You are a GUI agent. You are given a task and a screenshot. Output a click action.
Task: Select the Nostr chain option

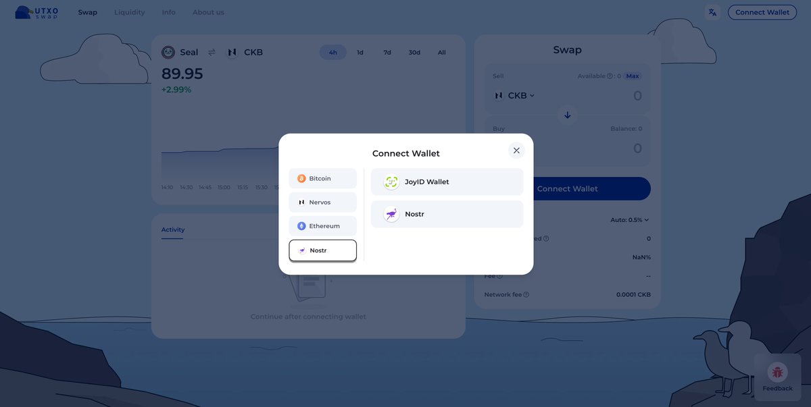[322, 250]
